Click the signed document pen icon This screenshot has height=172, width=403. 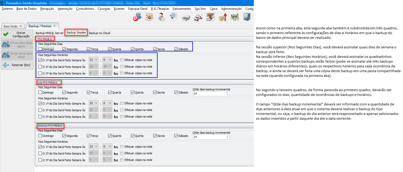[x=173, y=17]
